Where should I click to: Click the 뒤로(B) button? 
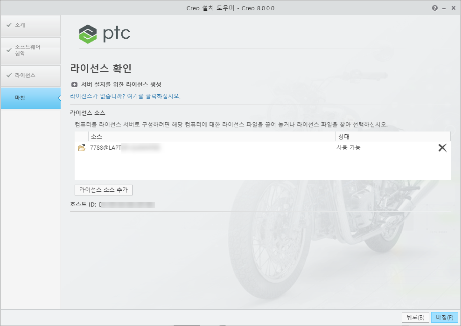click(415, 317)
